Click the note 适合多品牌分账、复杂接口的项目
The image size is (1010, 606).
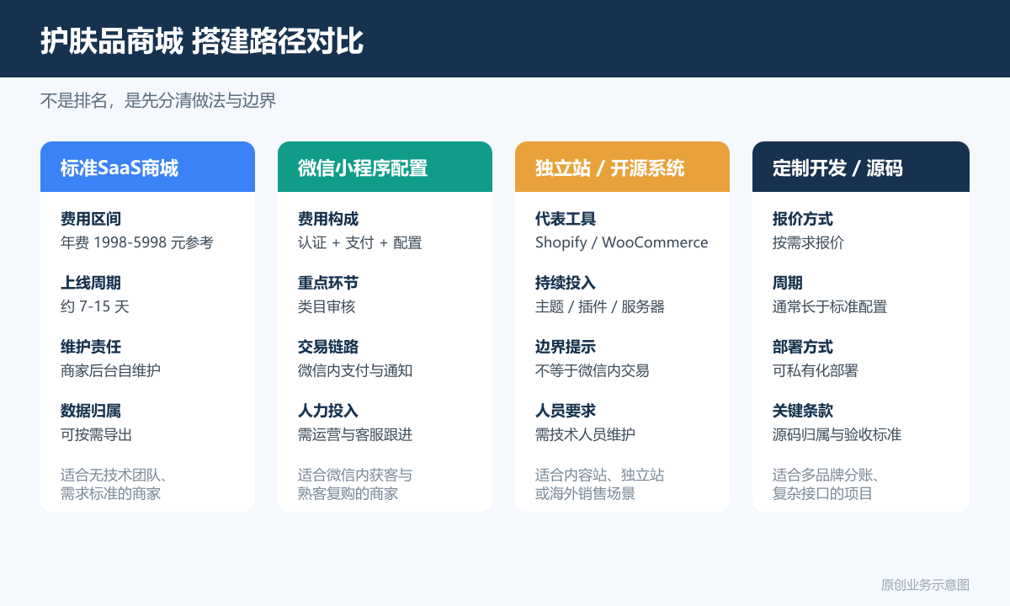tap(827, 484)
